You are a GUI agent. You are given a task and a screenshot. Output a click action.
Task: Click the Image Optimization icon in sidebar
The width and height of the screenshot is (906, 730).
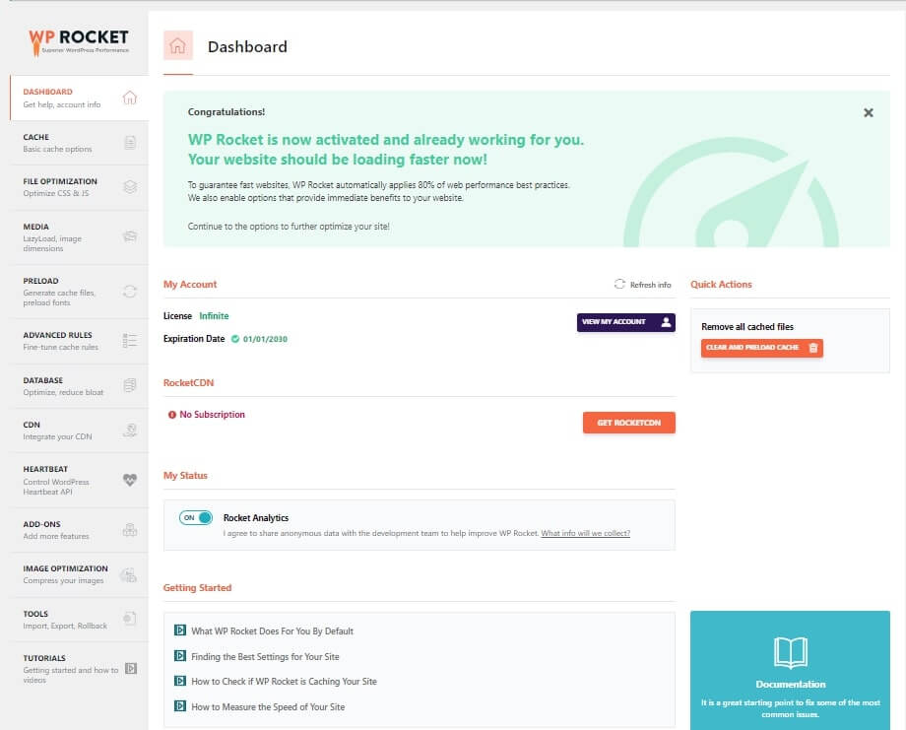[128, 574]
